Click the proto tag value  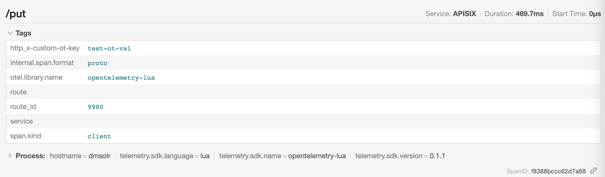pyautogui.click(x=97, y=63)
